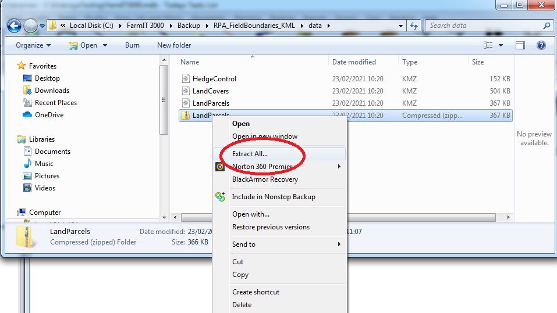Choose Copy in the context menu
The height and width of the screenshot is (313, 557).
tap(240, 275)
